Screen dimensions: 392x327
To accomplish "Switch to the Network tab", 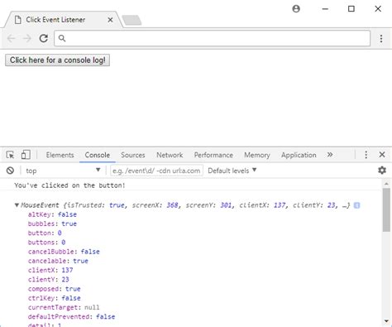I will pyautogui.click(x=170, y=155).
